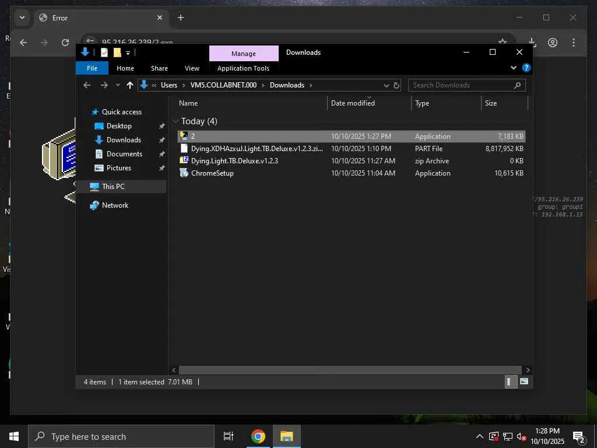Click the Manage contextual tab
Screen dimensions: 597x448
tap(244, 54)
